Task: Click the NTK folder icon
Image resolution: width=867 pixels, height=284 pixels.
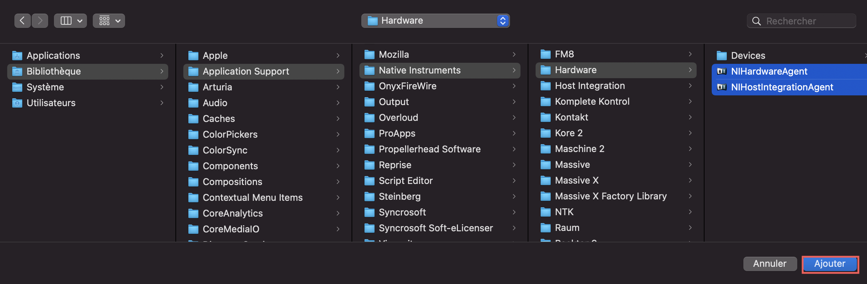Action: (x=546, y=212)
